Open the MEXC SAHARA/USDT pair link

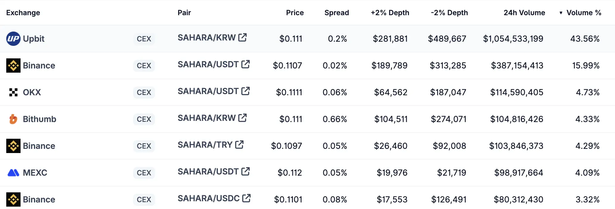[x=208, y=172]
